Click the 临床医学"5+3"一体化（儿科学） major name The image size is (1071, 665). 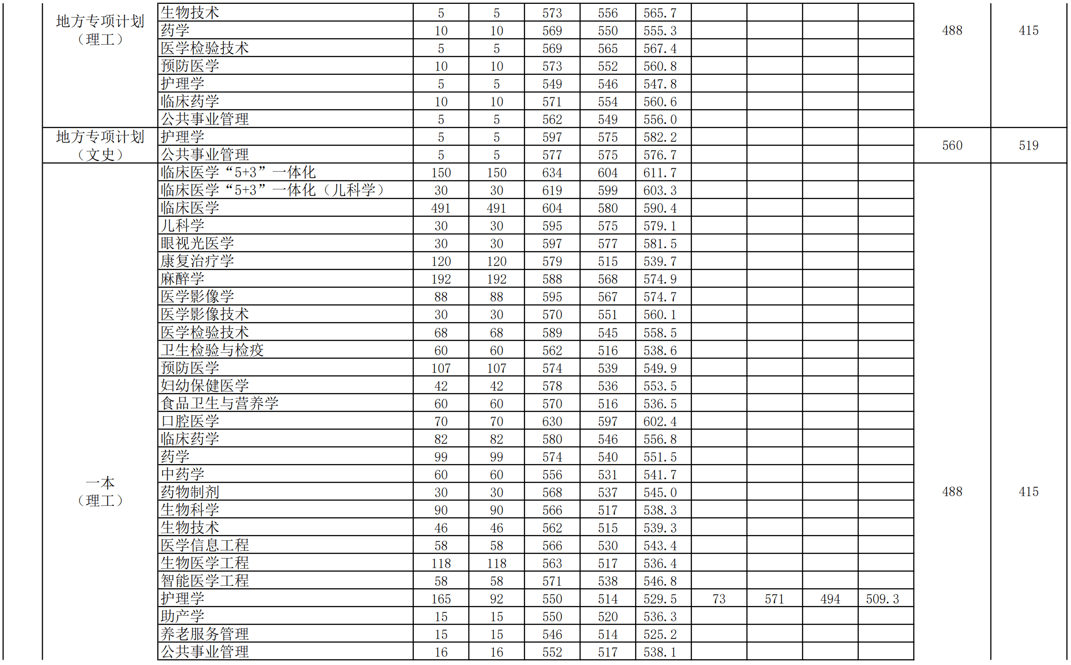click(x=272, y=190)
